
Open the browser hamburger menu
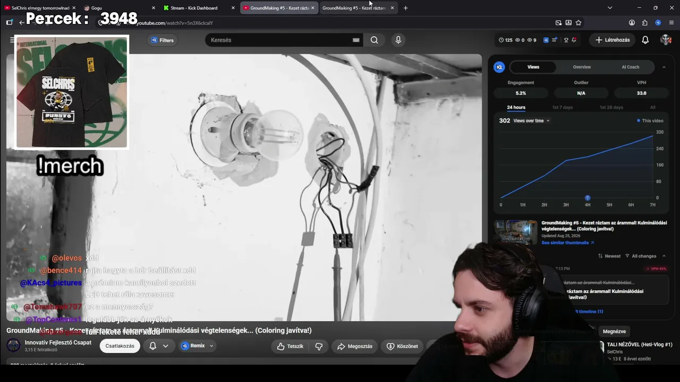tap(671, 23)
